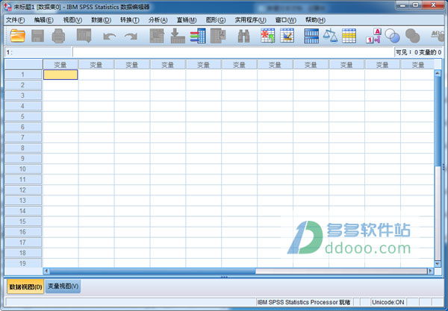Click the Undo arrow icon
This screenshot has height=311, width=448.
coord(110,37)
